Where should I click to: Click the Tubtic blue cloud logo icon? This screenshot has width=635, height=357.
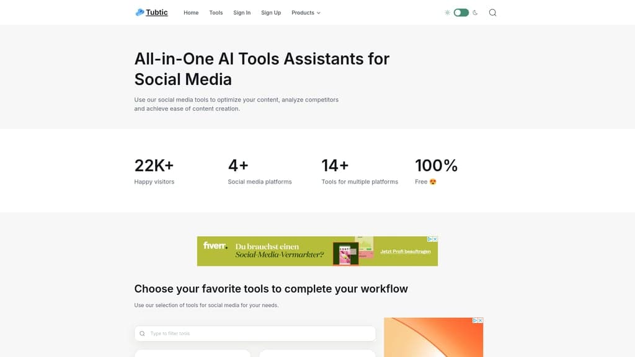point(140,12)
